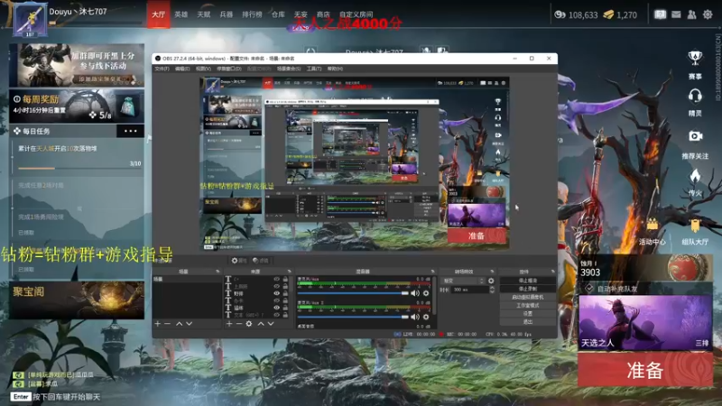722x406 pixels.
Task: Move scene up in OBS Scenes panel
Action: tap(179, 324)
